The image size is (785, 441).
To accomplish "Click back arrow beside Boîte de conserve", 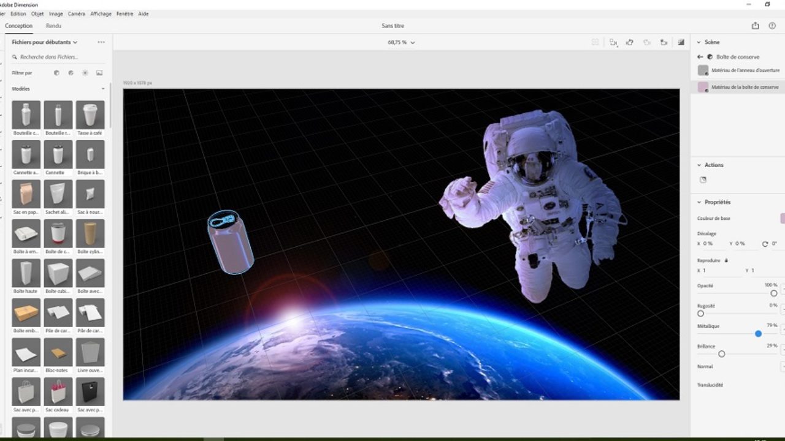I will pos(700,57).
